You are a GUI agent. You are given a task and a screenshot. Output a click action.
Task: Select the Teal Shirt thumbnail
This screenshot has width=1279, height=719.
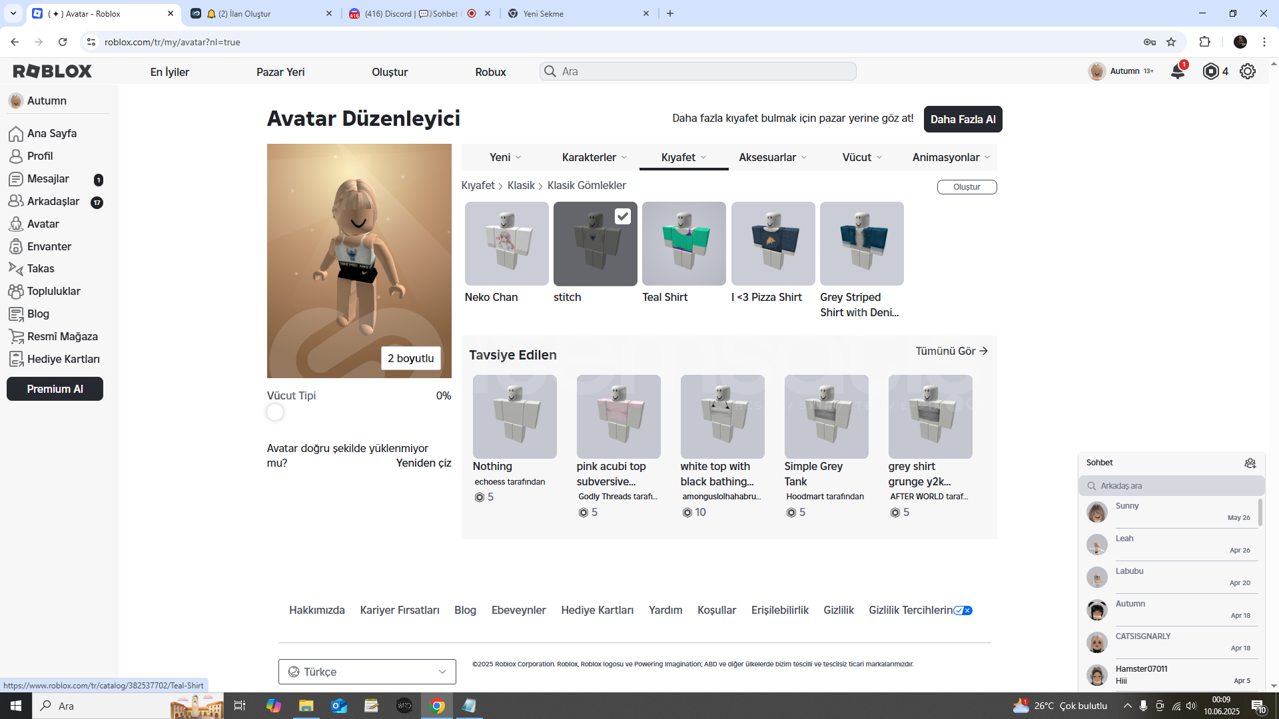(683, 244)
